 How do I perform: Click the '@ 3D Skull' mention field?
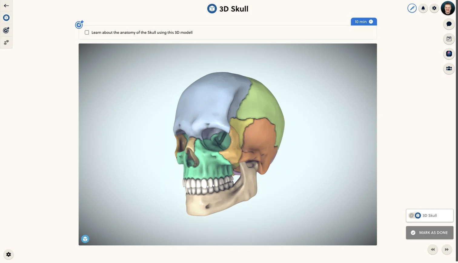[430, 215]
